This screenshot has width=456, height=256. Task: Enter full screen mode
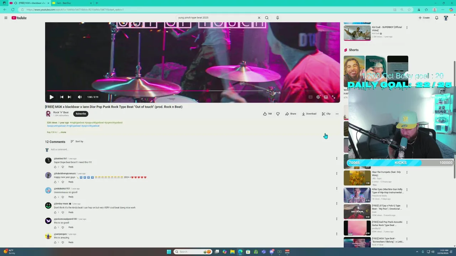pyautogui.click(x=334, y=97)
